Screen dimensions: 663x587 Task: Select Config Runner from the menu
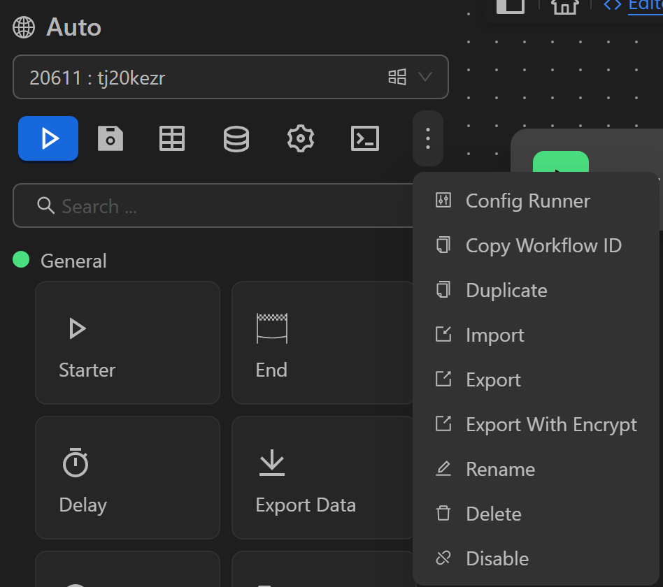[x=527, y=201]
